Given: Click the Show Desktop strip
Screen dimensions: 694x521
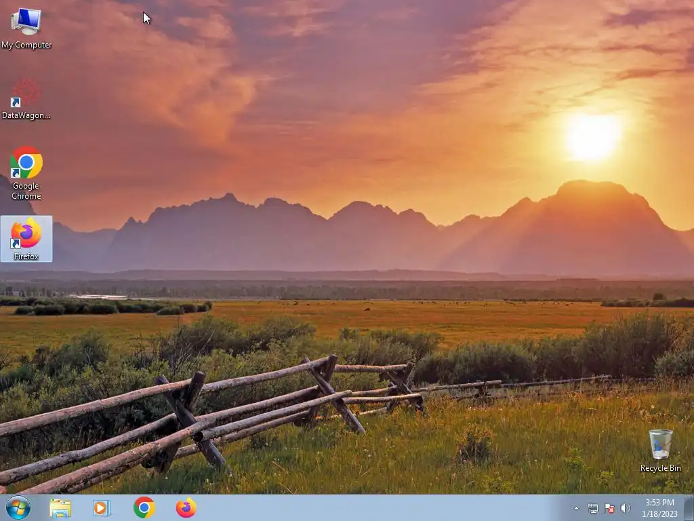Looking at the screenshot, I should tap(689, 508).
